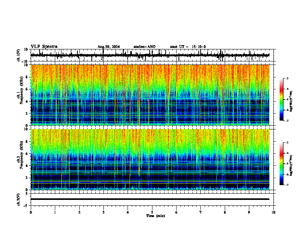Click the "4" tick on ch.2 frequency axis
Viewport: 308px width, 238px height.
(27, 166)
